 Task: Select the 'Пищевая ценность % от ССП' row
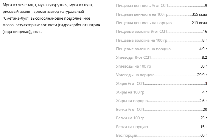(161, 6)
